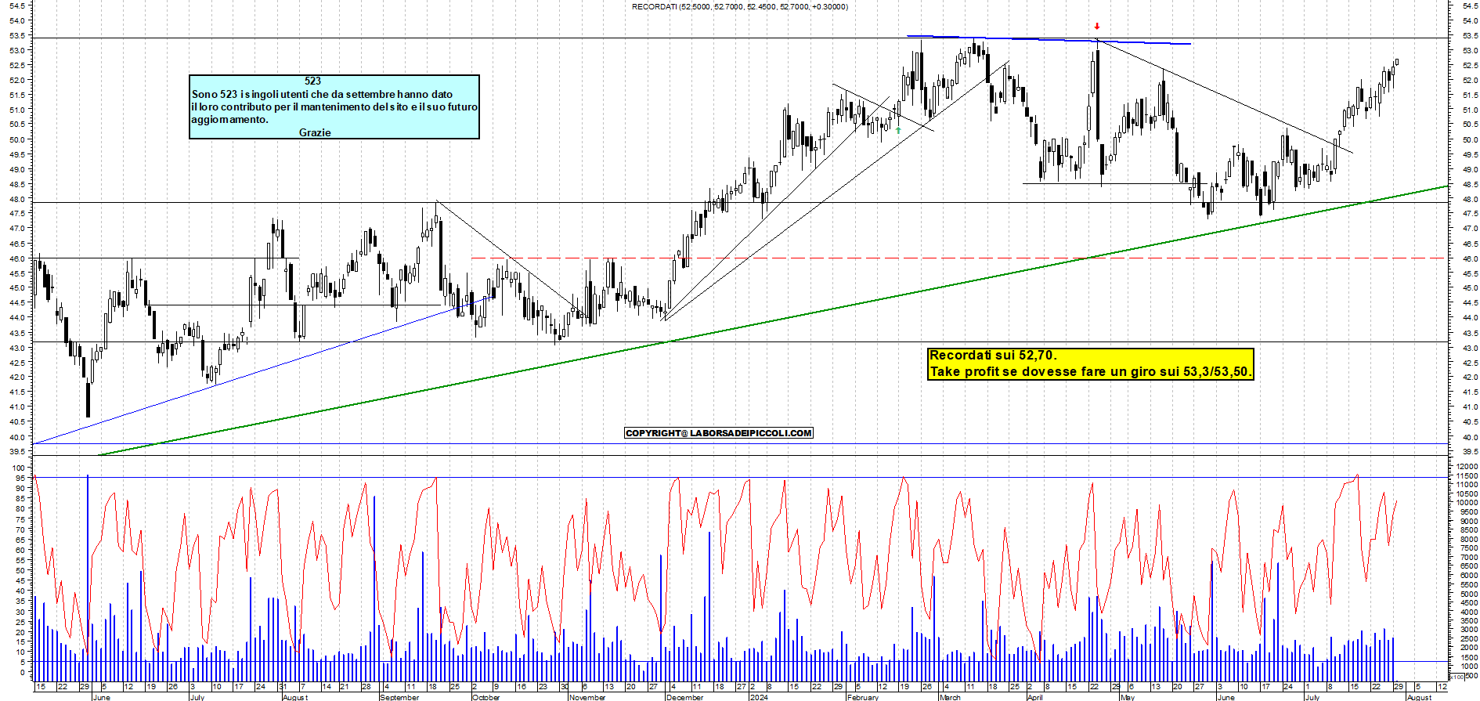Click the "November" label on the date axis
1480x701 pixels.
pyautogui.click(x=587, y=697)
